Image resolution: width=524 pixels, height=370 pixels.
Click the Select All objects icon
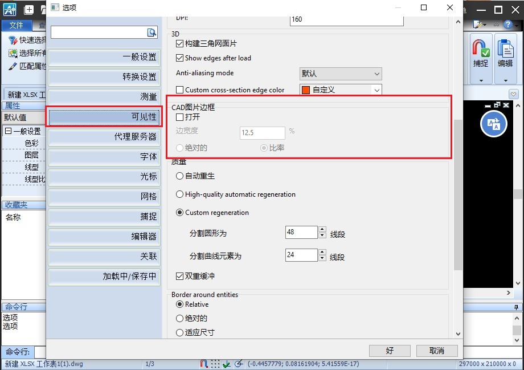click(13, 53)
